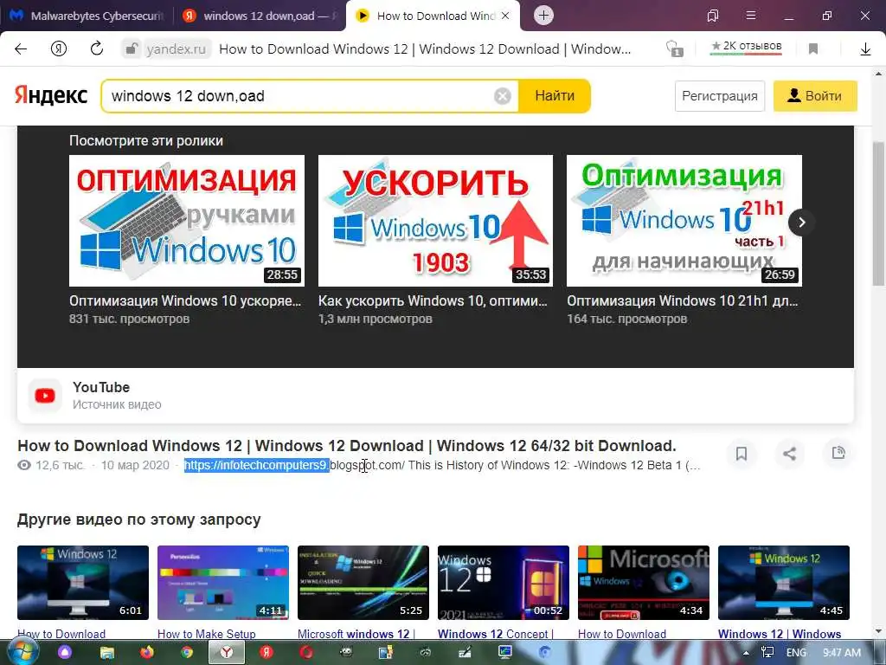Click the YouTube source label
This screenshot has width=886, height=665.
coord(101,387)
